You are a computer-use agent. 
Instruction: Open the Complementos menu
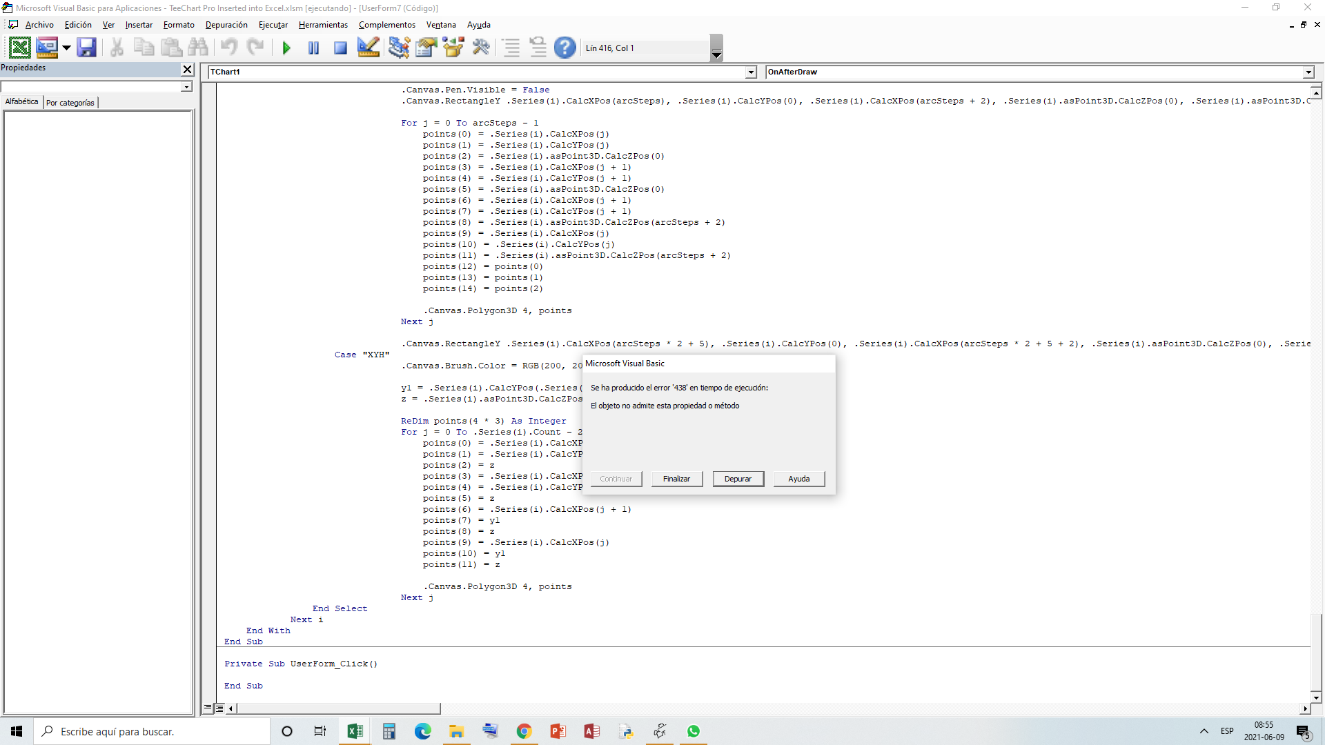coord(387,25)
